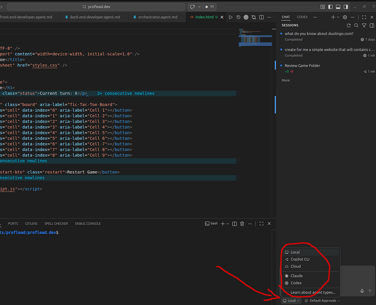Open chat settings gear icon
Screen dimensions: 376x305
(345, 17)
